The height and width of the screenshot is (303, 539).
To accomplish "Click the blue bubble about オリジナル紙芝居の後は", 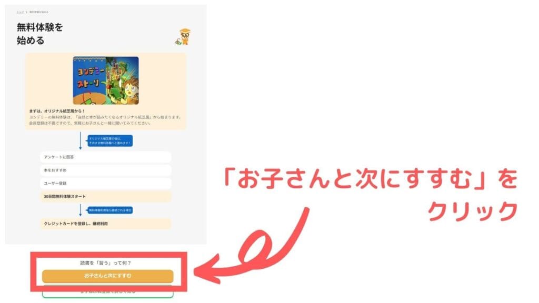I will (110, 141).
